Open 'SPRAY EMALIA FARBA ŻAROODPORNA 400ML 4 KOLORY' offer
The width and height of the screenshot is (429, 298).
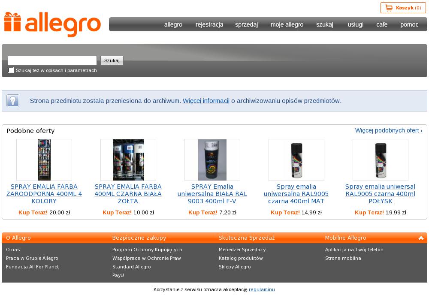[x=44, y=194]
